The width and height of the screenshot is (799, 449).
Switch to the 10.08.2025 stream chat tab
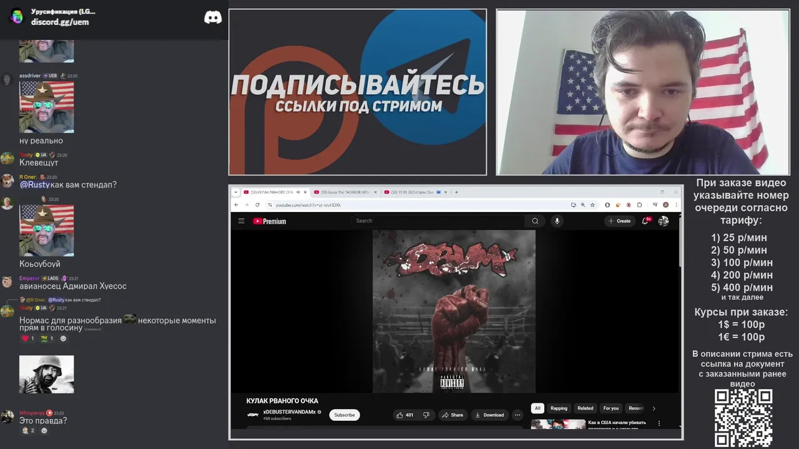[x=416, y=192]
